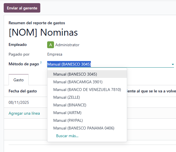The image size is (176, 152).
Task: Switch to the Gasto tab
Action: point(19,80)
